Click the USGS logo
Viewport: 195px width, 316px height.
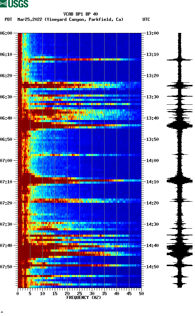pos(14,4)
